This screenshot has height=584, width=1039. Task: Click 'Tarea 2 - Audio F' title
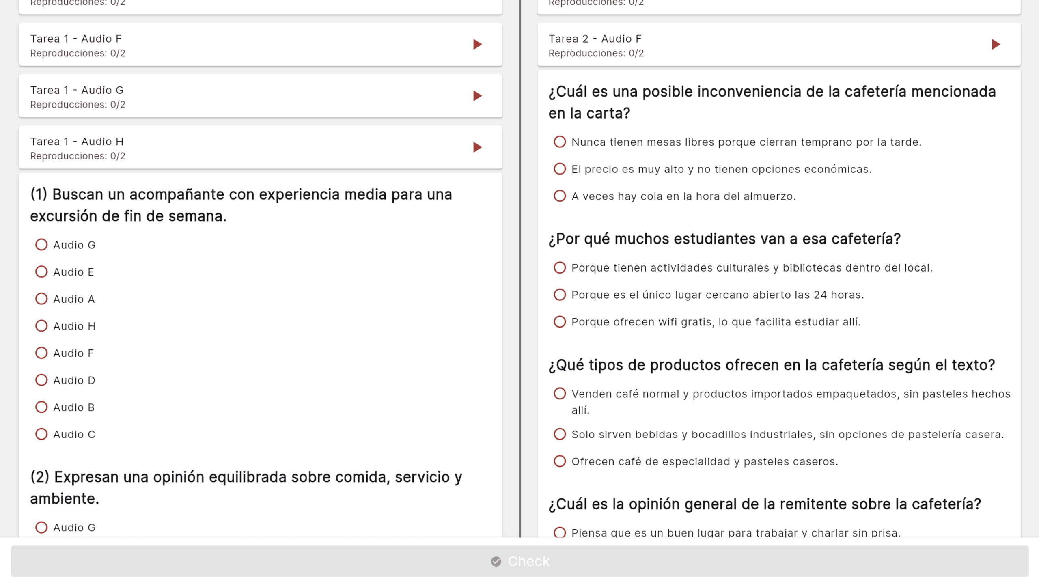(595, 39)
